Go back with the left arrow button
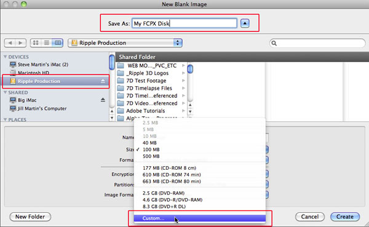This screenshot has height=227, width=369. 10,43
